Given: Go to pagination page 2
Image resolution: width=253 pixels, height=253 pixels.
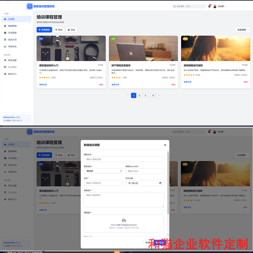Looking at the screenshot, I should click(x=139, y=95).
